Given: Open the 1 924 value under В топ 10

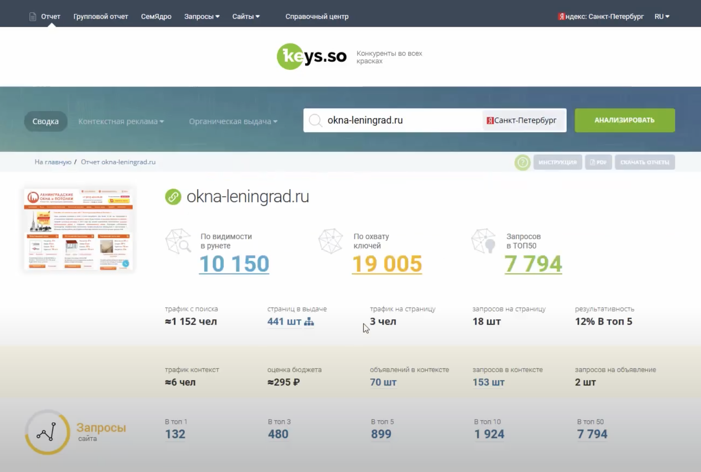Looking at the screenshot, I should click(x=489, y=434).
